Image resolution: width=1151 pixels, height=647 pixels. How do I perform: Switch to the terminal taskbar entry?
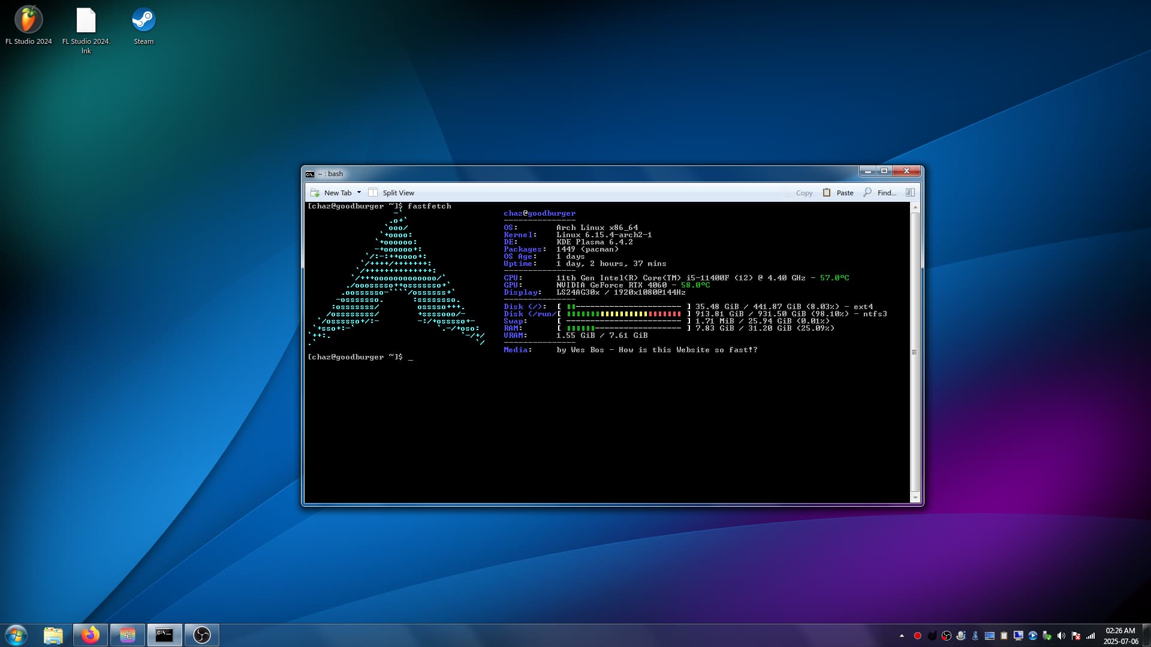click(165, 635)
